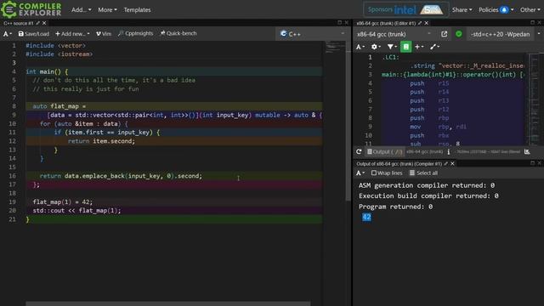Open code in Quick-bench
544x306 pixels.
(x=178, y=33)
